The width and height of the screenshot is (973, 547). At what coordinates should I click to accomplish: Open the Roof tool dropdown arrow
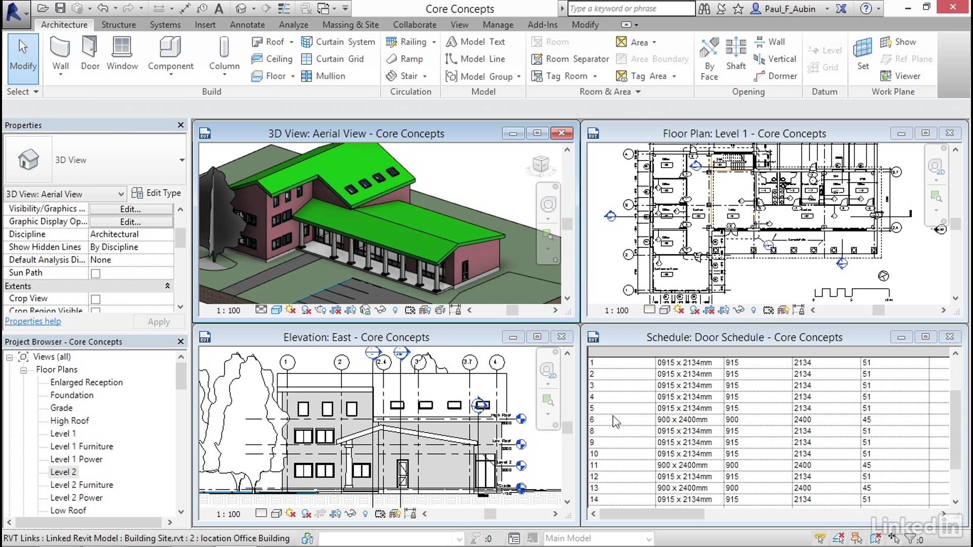[291, 42]
